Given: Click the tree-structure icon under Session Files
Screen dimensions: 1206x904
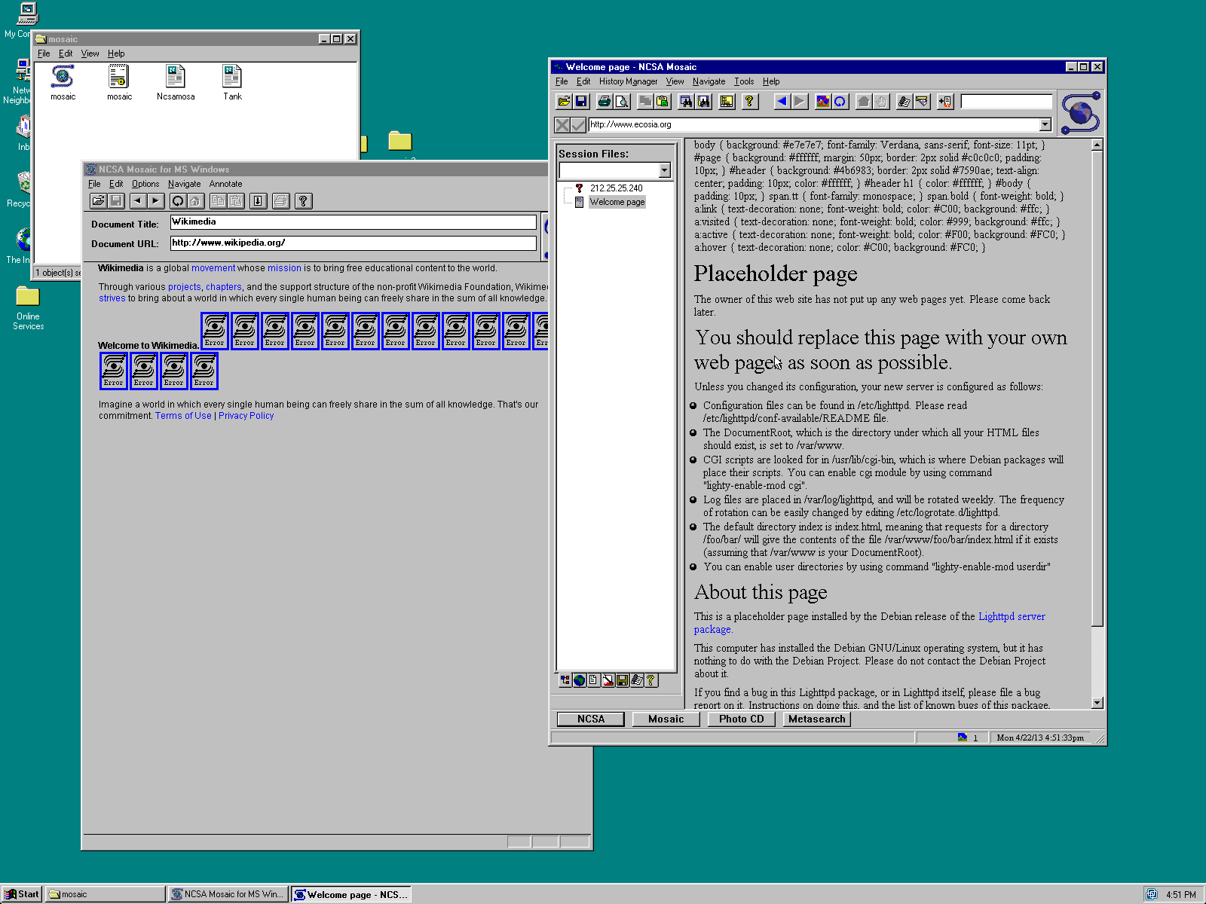Looking at the screenshot, I should pyautogui.click(x=565, y=680).
